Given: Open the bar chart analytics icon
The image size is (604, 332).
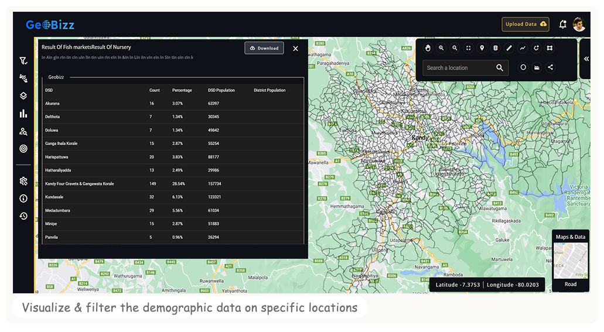Looking at the screenshot, I should coord(23,114).
